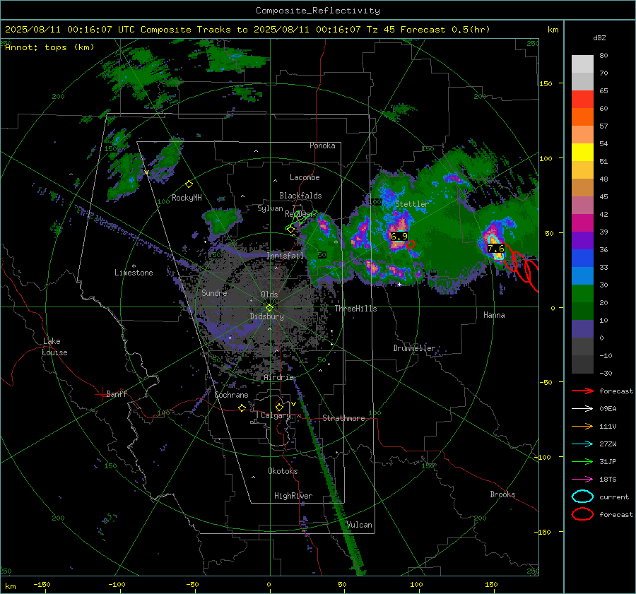Click the 'Forecast 0.5(hr)' header text
This screenshot has height=594, width=636.
point(445,30)
